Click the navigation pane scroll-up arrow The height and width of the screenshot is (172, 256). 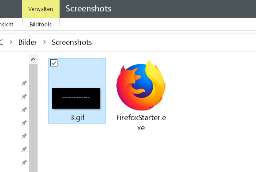[x=34, y=59]
